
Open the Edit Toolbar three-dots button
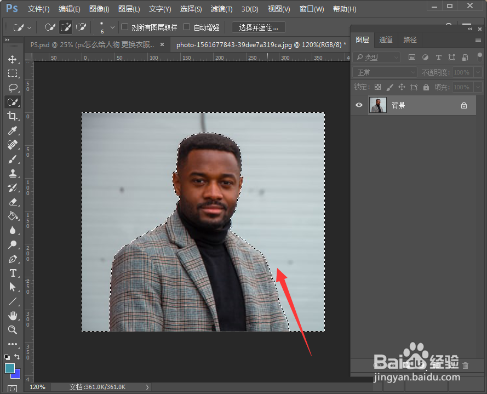point(13,344)
